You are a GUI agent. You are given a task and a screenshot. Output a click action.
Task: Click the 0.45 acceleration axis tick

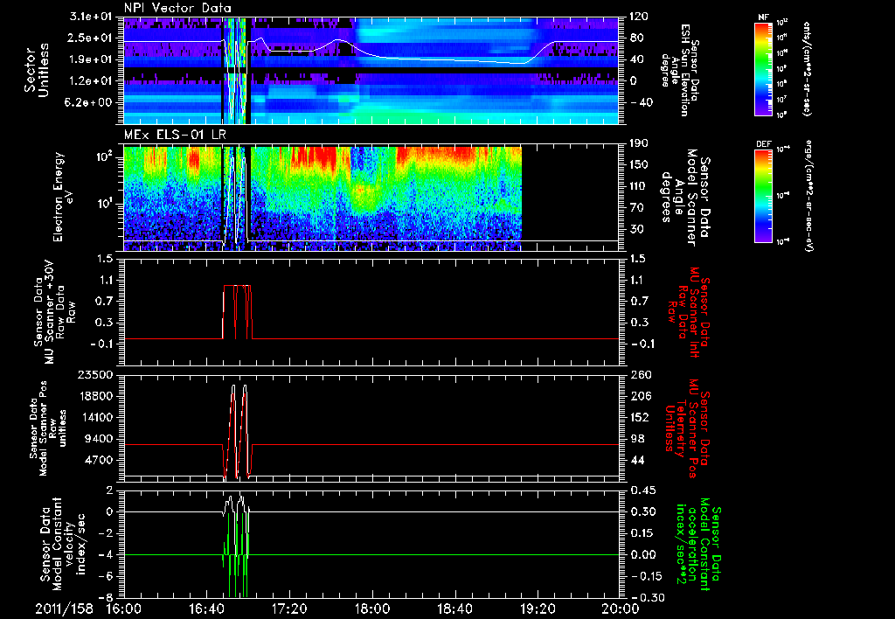coord(642,490)
